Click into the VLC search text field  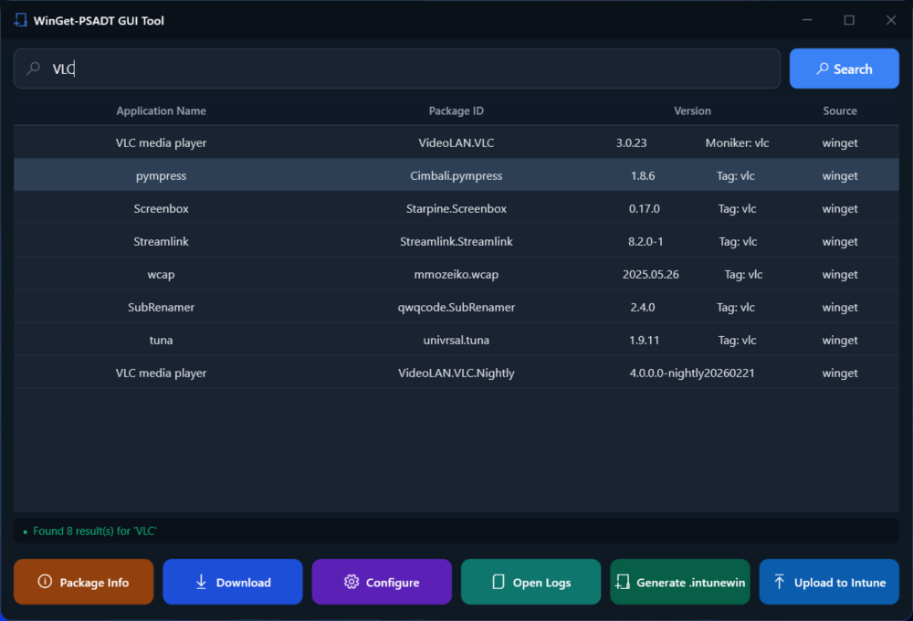click(397, 68)
